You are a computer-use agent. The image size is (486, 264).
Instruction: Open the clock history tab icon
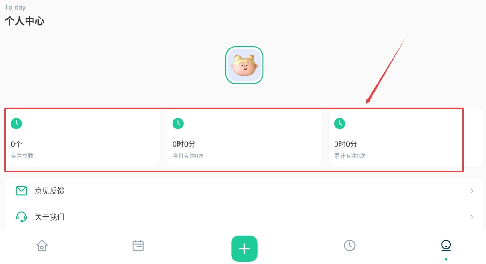(350, 246)
